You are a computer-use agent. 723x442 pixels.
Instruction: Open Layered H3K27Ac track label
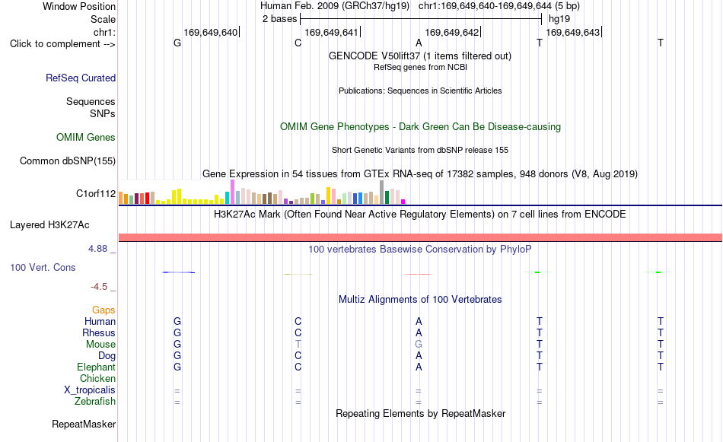tap(49, 225)
